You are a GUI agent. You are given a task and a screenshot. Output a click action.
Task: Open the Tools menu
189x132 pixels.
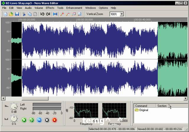(60, 8)
